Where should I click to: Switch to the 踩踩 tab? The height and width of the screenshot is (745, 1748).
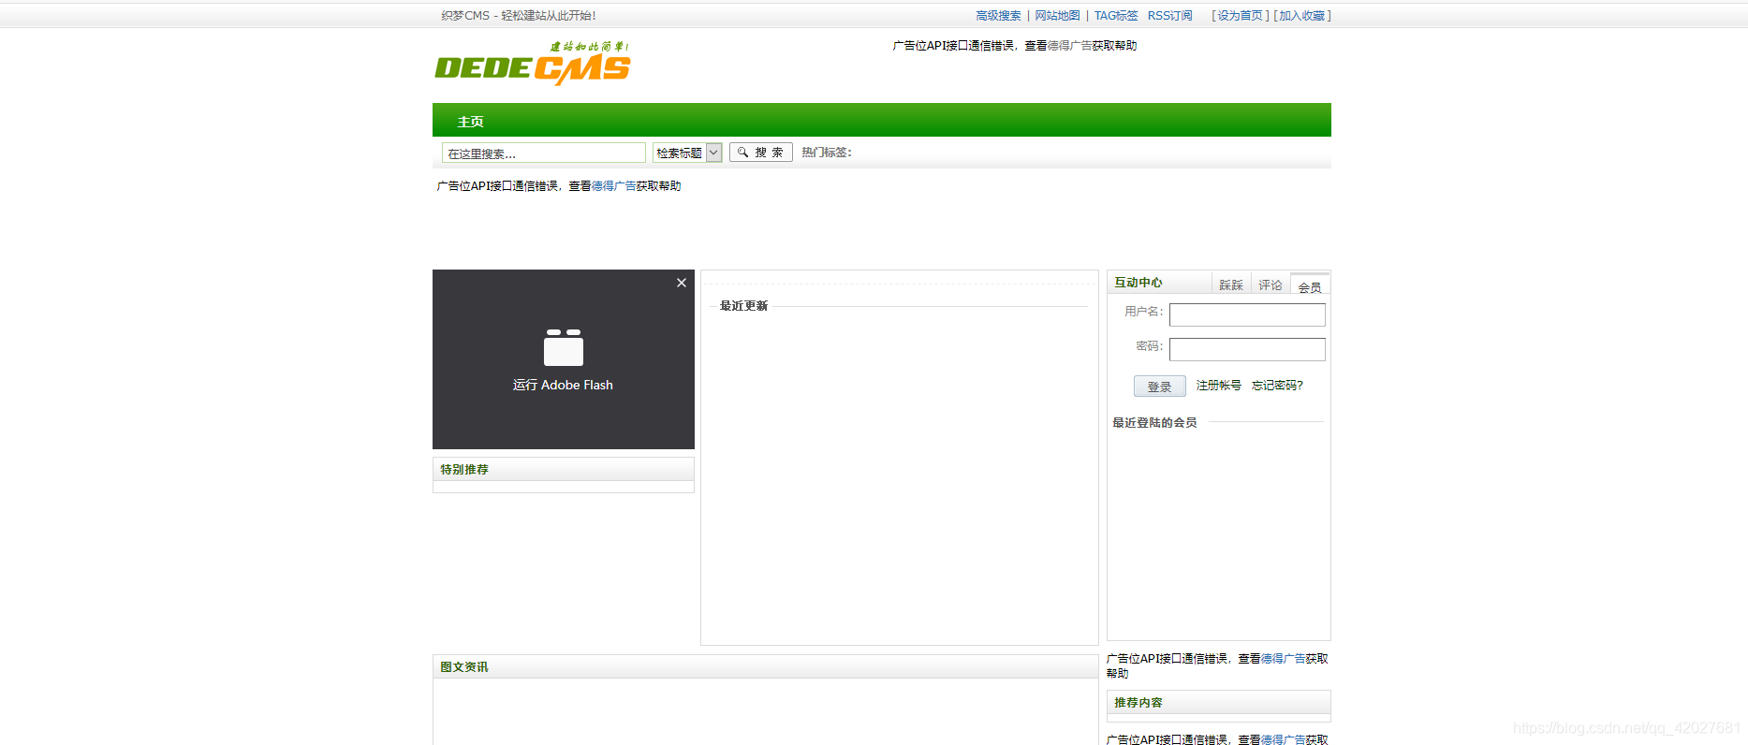(1231, 285)
